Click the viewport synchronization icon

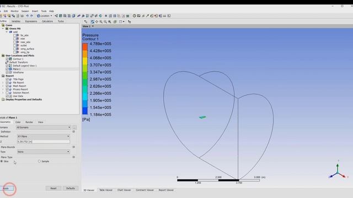tap(129, 21)
